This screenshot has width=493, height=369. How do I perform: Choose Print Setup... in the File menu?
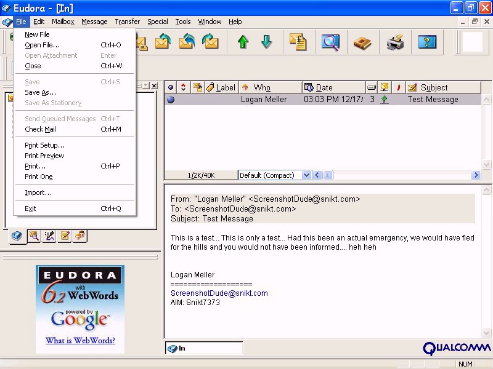click(x=75, y=145)
